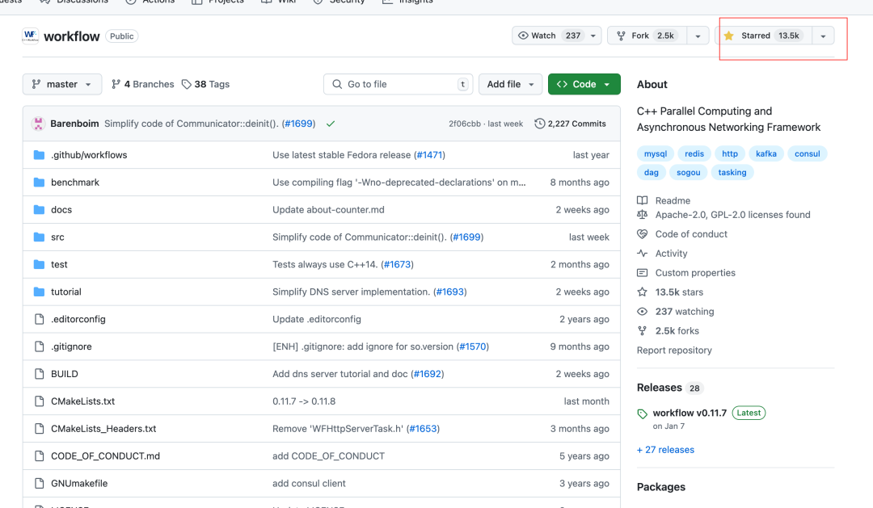This screenshot has width=873, height=508.
Task: Open the CMakeLists.txt file name
Action: pos(83,401)
